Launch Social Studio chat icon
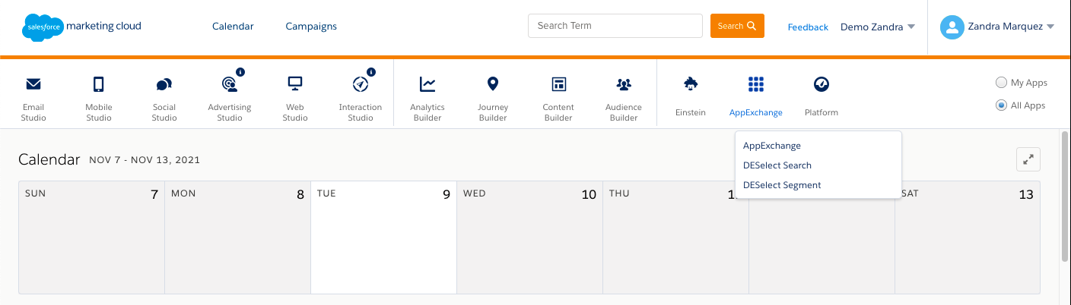The width and height of the screenshot is (1071, 305). [164, 84]
